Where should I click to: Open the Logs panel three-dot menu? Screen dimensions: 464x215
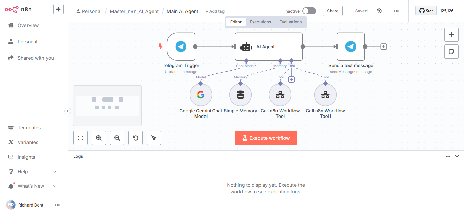(x=448, y=156)
